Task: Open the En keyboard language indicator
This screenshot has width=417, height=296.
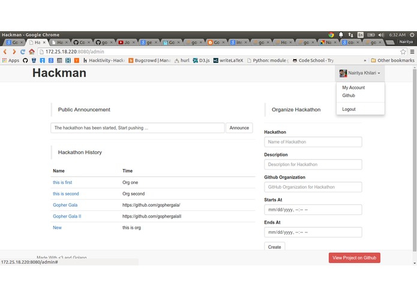Action: click(x=361, y=35)
